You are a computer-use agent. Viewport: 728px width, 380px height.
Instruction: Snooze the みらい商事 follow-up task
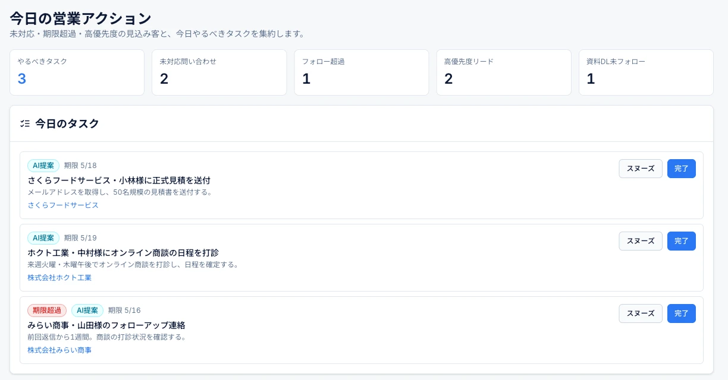641,313
